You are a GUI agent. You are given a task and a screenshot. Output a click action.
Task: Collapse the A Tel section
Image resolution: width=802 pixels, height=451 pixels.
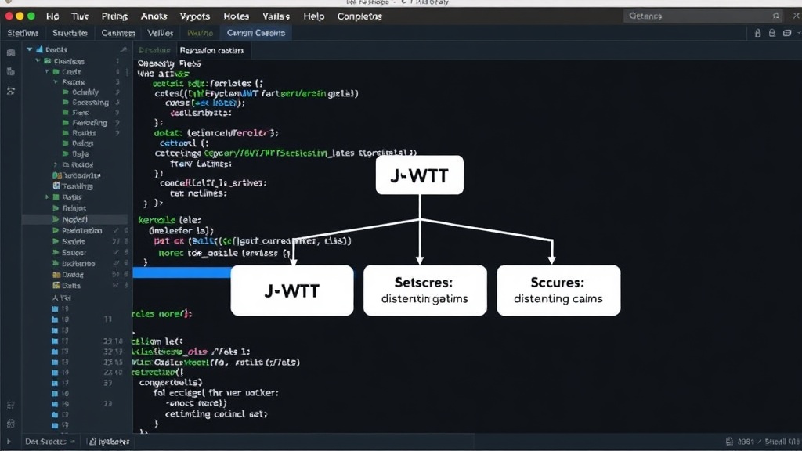pyautogui.click(x=56, y=298)
